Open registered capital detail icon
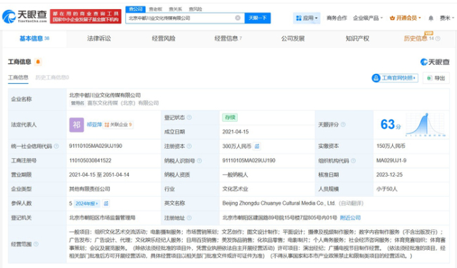Viewport: 457px width, 268px height. coord(257,146)
